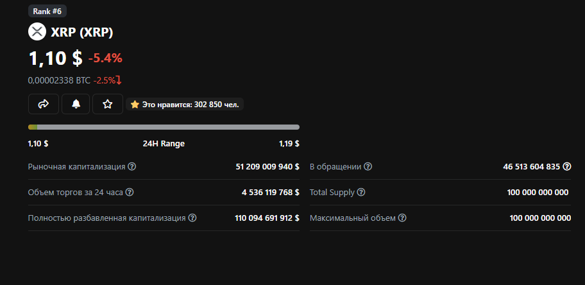Click the bell price-alert button
Viewport: 585px width, 285px height.
pos(76,104)
